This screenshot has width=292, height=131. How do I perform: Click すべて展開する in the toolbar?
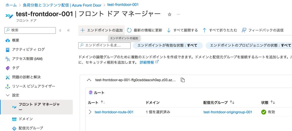click(x=182, y=30)
